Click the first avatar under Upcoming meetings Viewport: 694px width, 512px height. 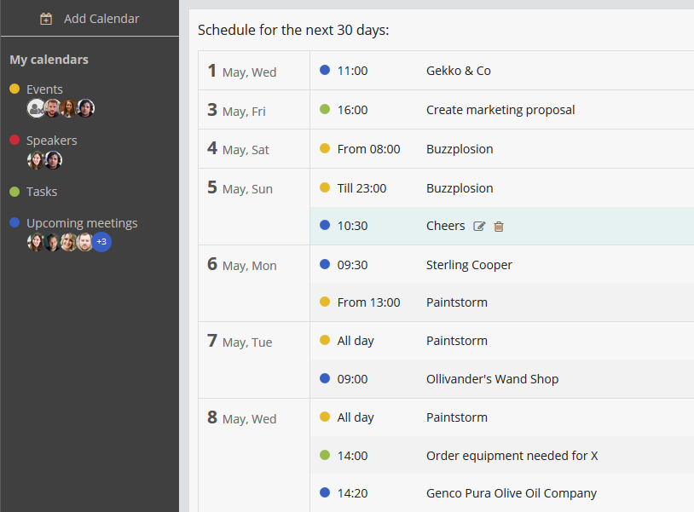36,242
